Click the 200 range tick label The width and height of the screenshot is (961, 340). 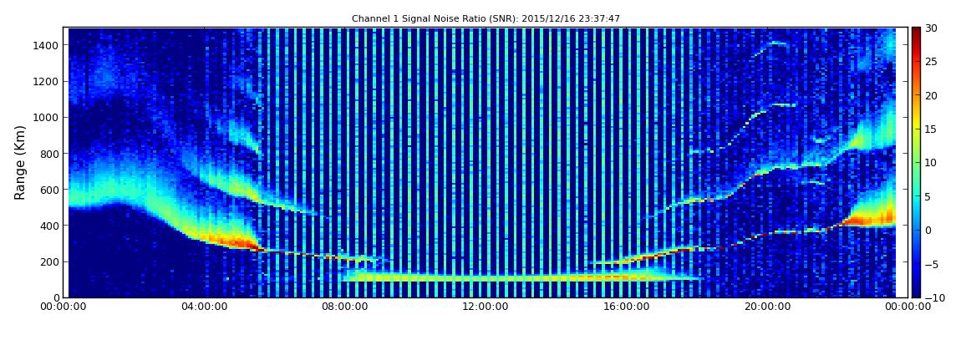(49, 262)
